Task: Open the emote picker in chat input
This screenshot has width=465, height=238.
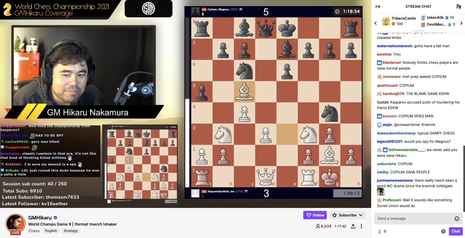Action: point(457,219)
